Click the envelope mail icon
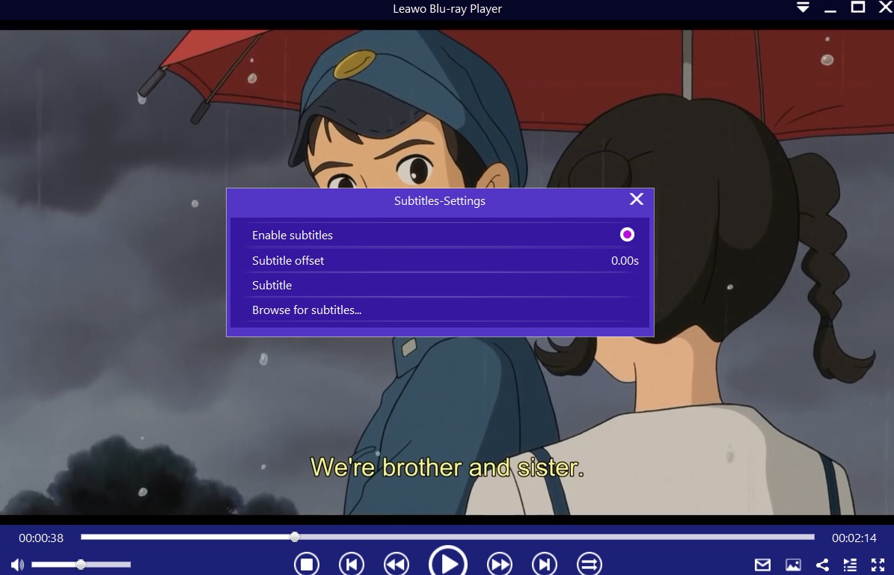894x575 pixels. (x=762, y=565)
